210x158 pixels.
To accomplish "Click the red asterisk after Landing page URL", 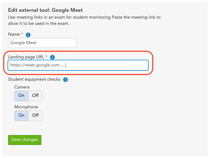I will 46,56.
